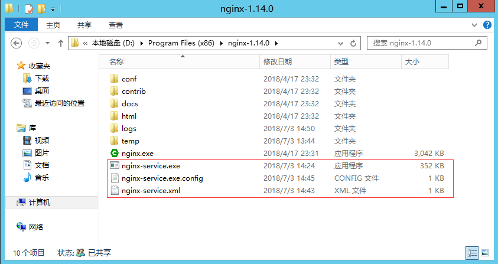Show recent locations dropdown arrow
498x264 pixels.
pos(47,43)
